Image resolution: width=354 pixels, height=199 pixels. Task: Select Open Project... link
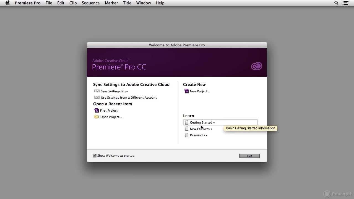(x=111, y=117)
